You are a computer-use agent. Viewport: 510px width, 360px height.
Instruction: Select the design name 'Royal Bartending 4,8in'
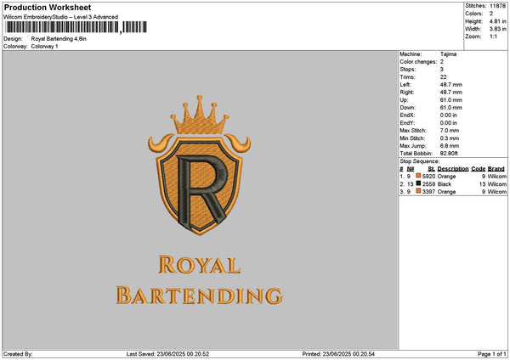coord(59,39)
